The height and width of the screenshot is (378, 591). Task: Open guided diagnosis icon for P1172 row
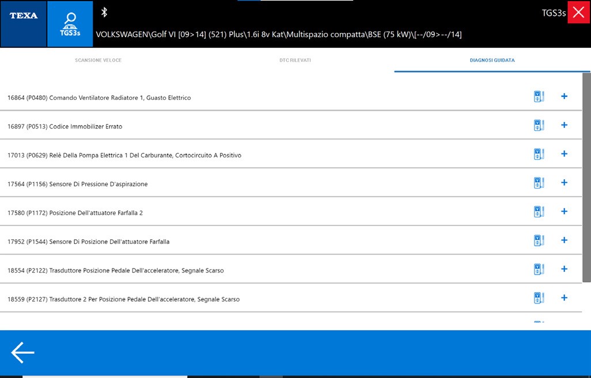tap(539, 211)
